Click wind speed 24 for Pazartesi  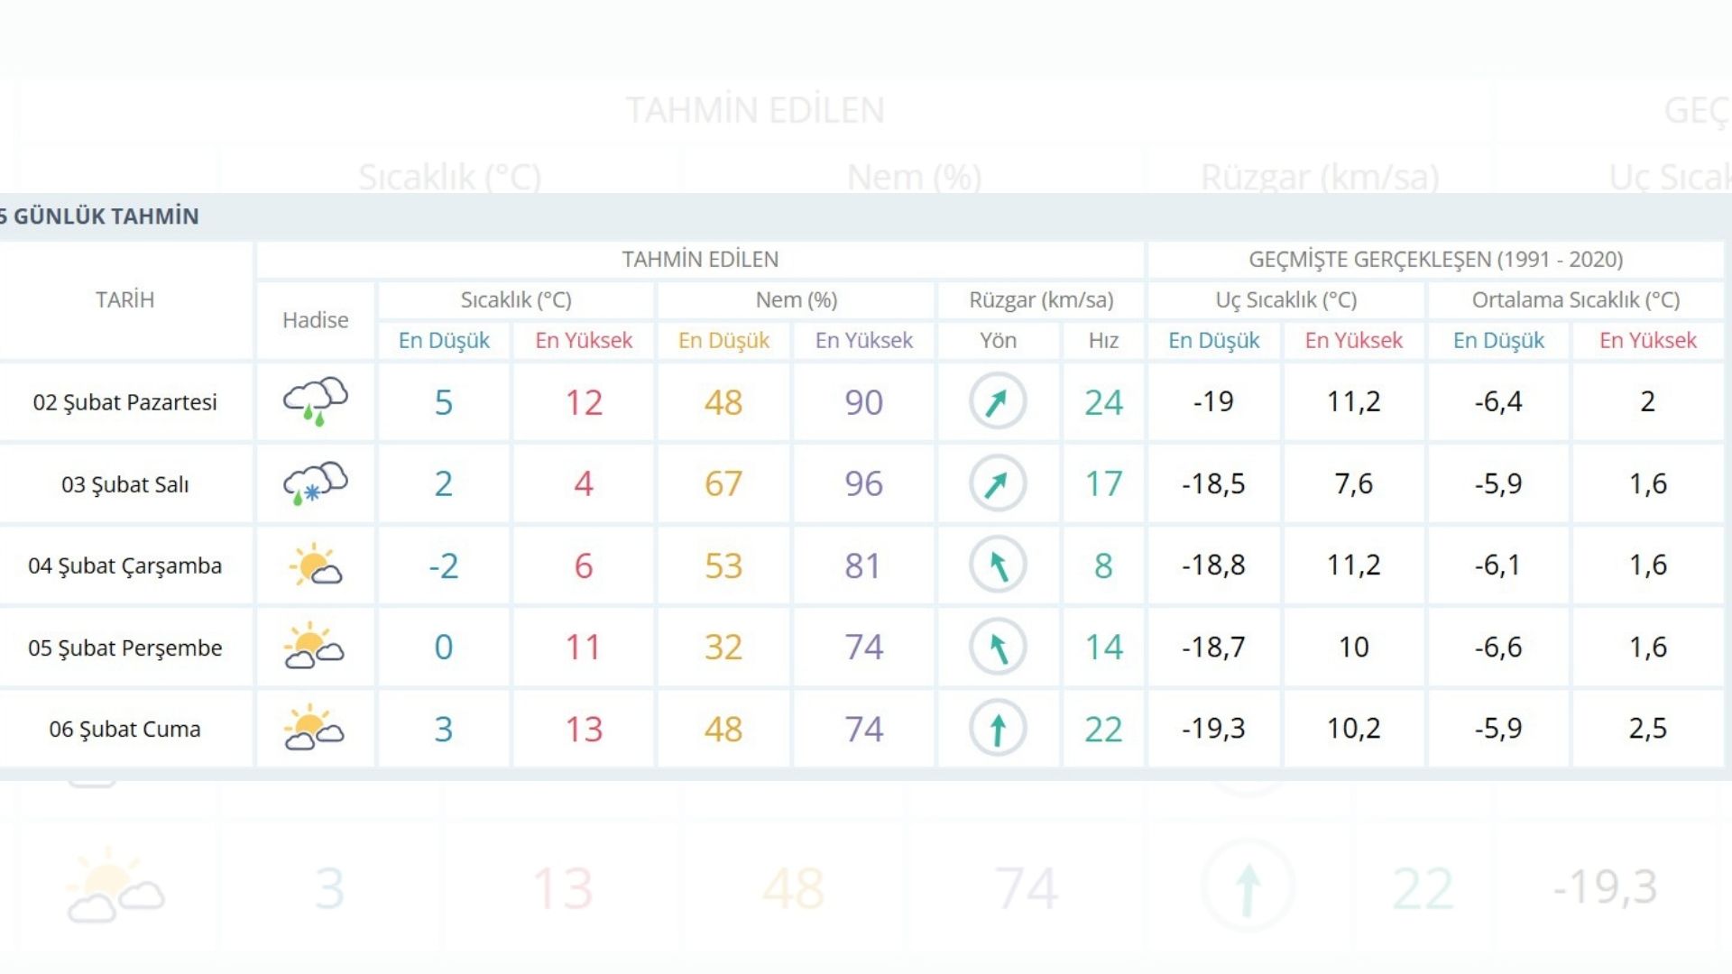[x=1103, y=402]
